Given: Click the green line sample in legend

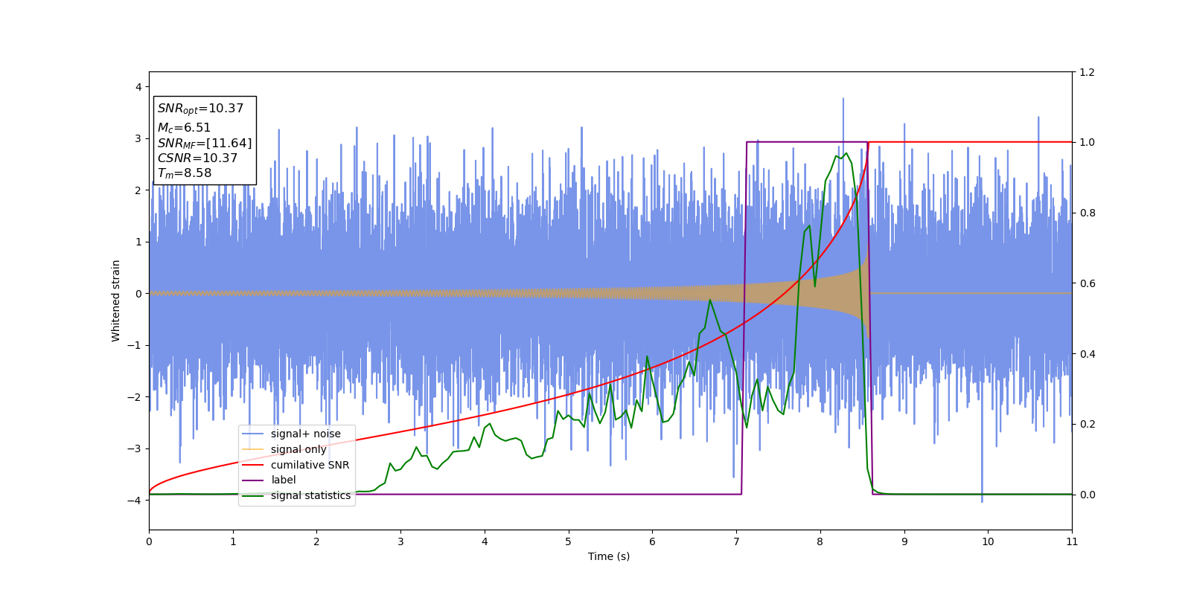Looking at the screenshot, I should 253,496.
